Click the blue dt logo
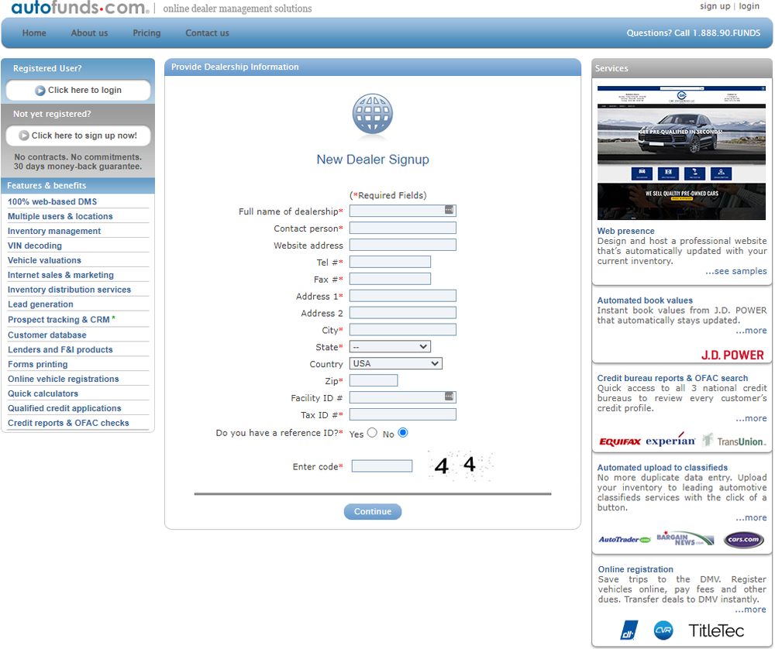This screenshot has height=649, width=775. click(629, 630)
